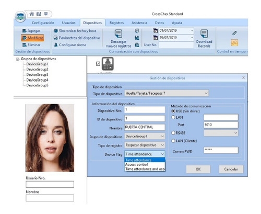Click the ID de dispositivo field
The height and width of the screenshot is (214, 261).
click(145, 118)
